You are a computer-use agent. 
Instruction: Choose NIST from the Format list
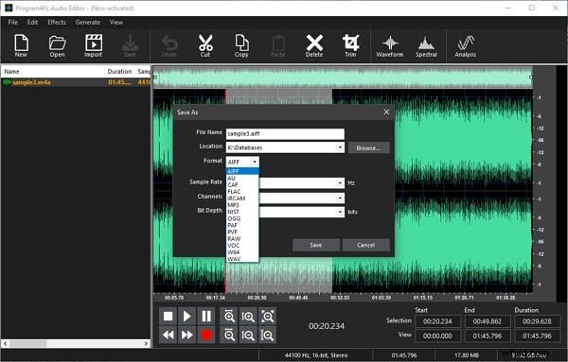click(242, 212)
